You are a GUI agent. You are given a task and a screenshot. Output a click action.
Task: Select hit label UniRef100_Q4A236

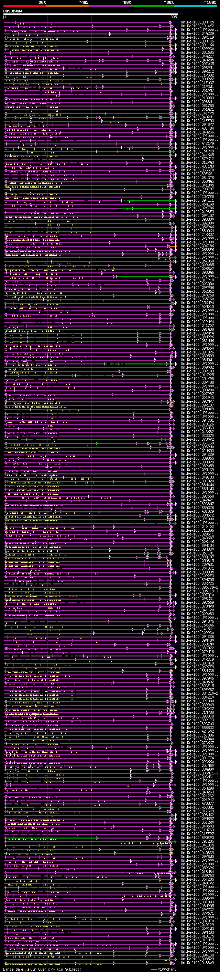(x=197, y=132)
